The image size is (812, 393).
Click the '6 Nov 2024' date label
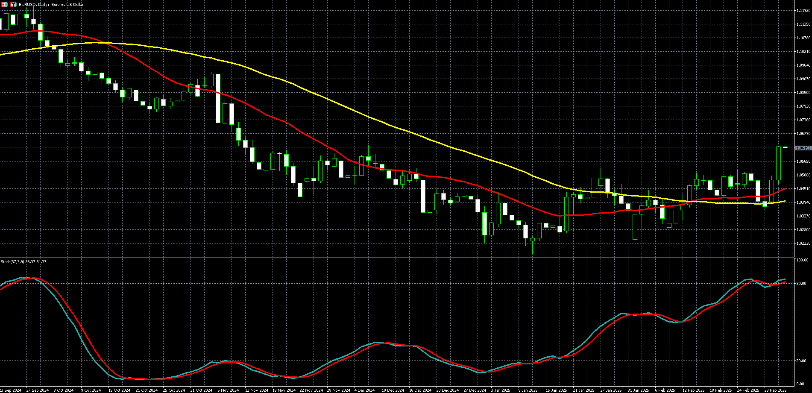(x=228, y=390)
